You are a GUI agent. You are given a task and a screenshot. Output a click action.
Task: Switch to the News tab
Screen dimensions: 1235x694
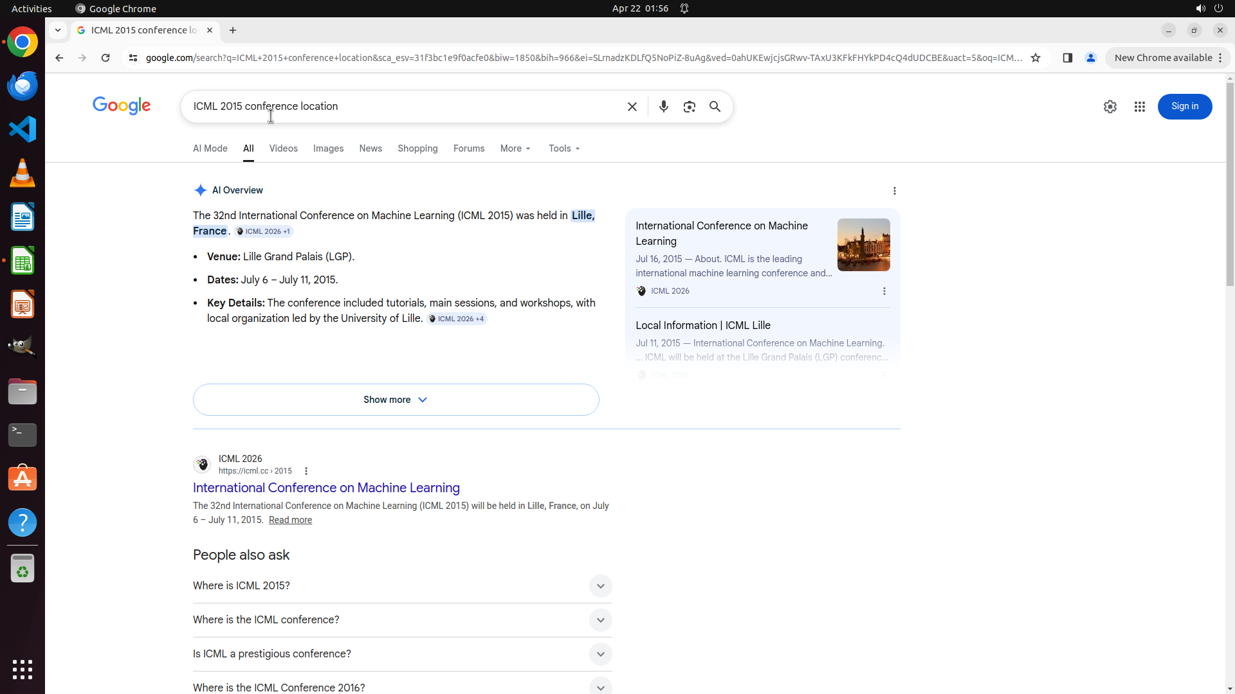pos(370,148)
